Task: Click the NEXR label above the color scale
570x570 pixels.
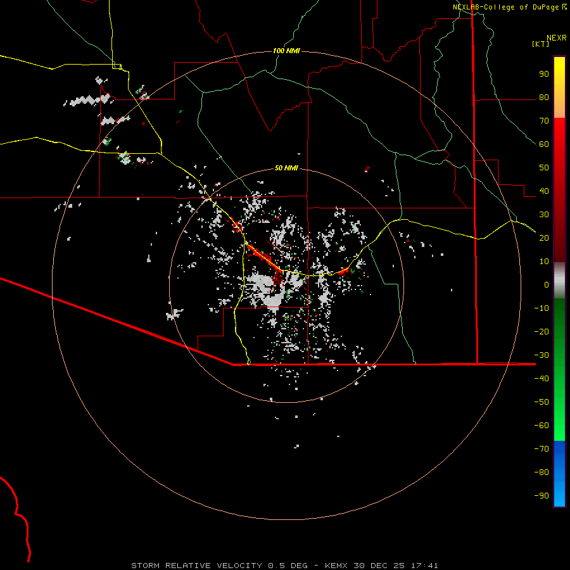Action: 557,38
